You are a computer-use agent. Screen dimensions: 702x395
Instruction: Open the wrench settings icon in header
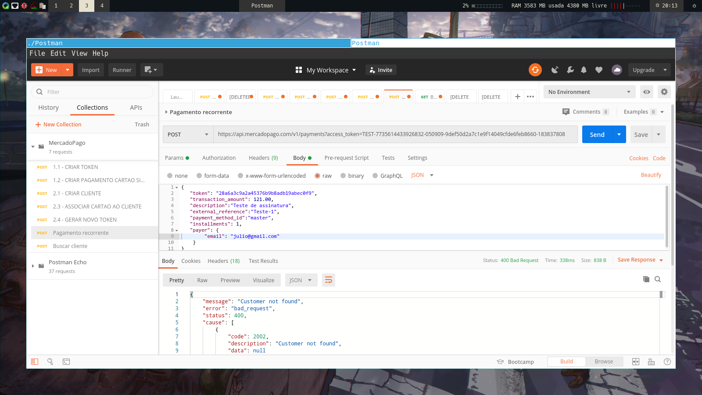(570, 70)
